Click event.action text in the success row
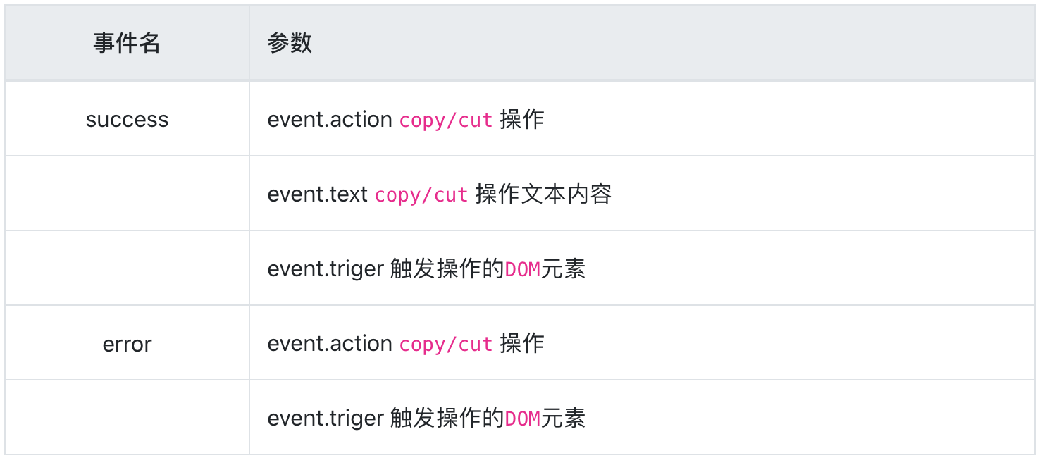1047x458 pixels. click(330, 120)
